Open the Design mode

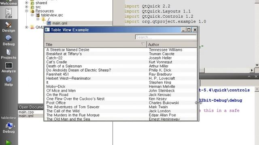(8, 27)
